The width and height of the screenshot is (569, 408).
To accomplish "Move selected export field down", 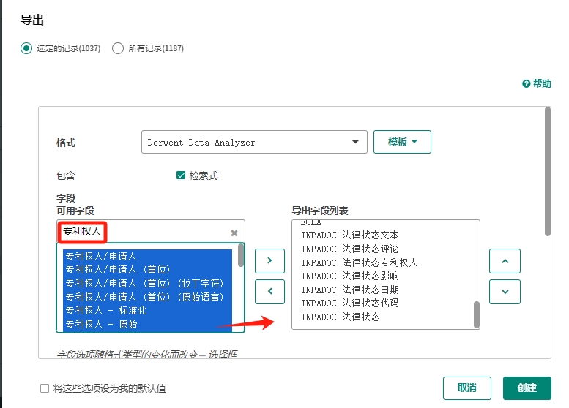I will (x=505, y=291).
